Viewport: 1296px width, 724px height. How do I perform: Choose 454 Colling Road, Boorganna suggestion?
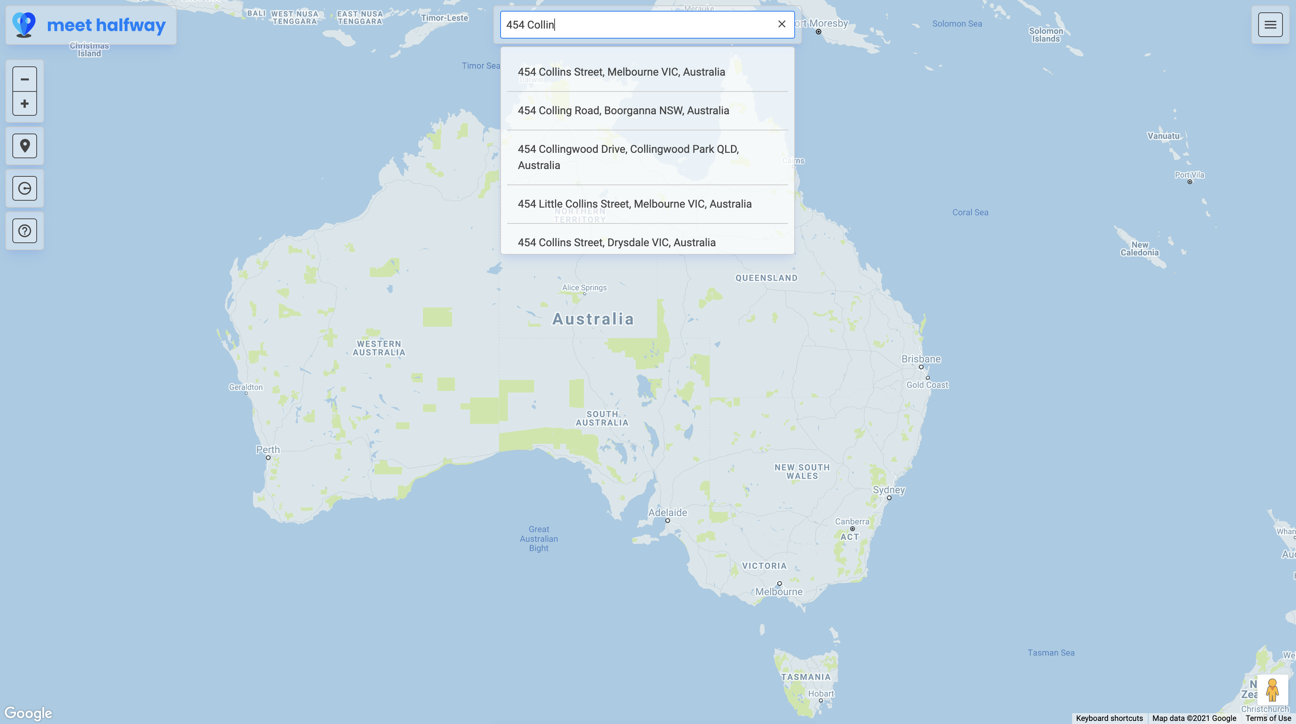coord(623,111)
